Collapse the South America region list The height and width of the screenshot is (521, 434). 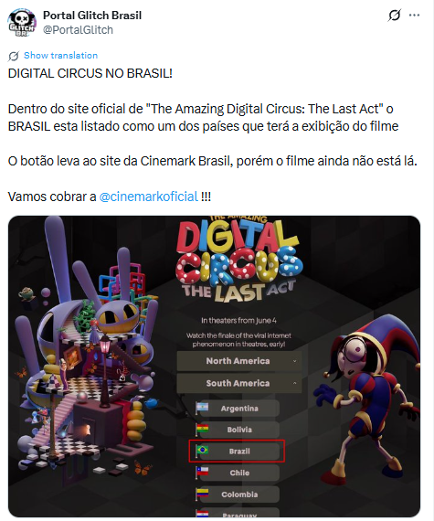tap(239, 383)
